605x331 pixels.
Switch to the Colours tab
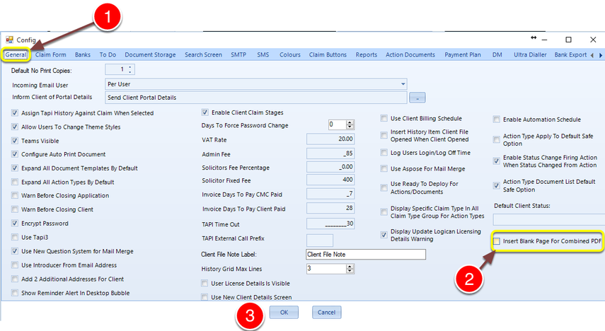290,54
